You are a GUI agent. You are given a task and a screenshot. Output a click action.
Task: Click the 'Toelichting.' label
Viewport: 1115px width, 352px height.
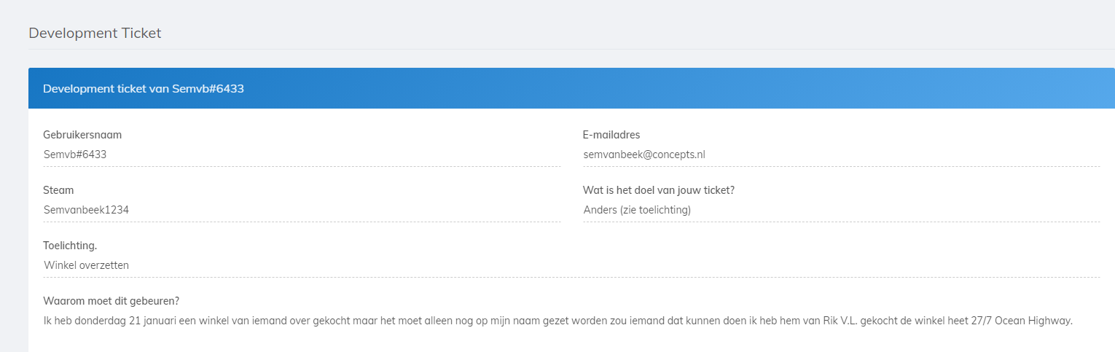[x=70, y=246]
